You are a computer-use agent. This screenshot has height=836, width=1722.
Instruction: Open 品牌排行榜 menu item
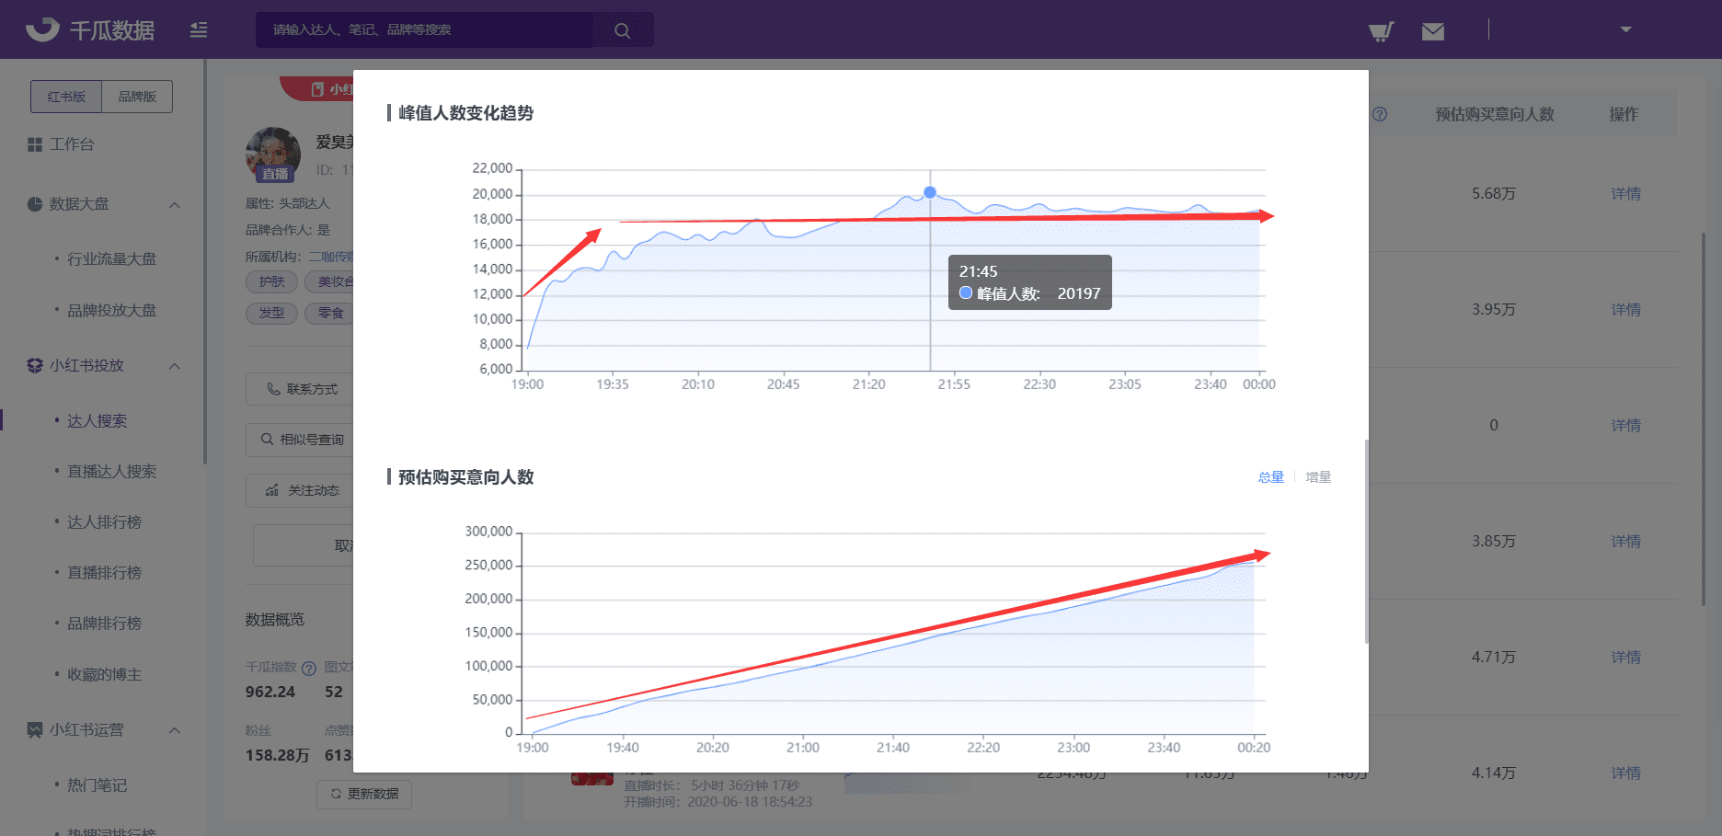tap(104, 624)
